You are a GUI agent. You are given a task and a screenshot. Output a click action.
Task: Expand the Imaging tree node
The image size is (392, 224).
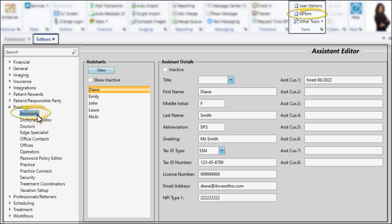10,75
